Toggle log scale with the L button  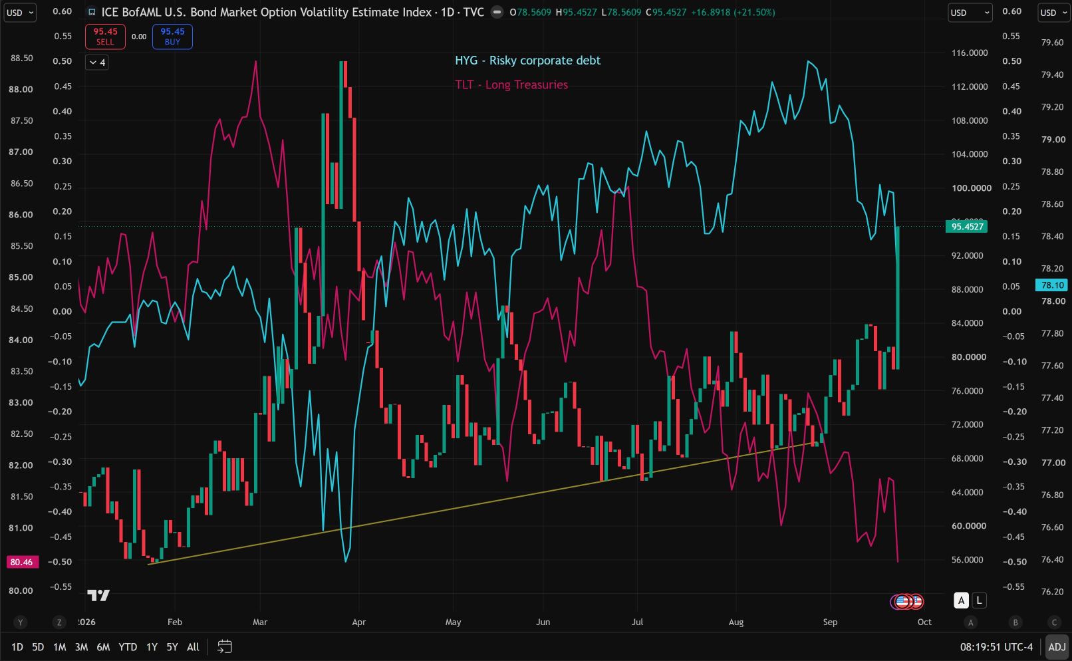tap(979, 600)
